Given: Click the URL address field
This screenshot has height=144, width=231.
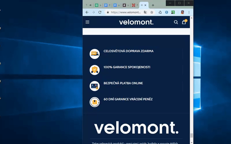Looking at the screenshot, I should (x=126, y=12).
